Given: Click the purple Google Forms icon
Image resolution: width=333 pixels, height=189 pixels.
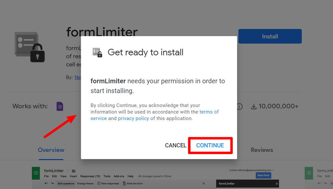Looking at the screenshot, I should point(60,106).
